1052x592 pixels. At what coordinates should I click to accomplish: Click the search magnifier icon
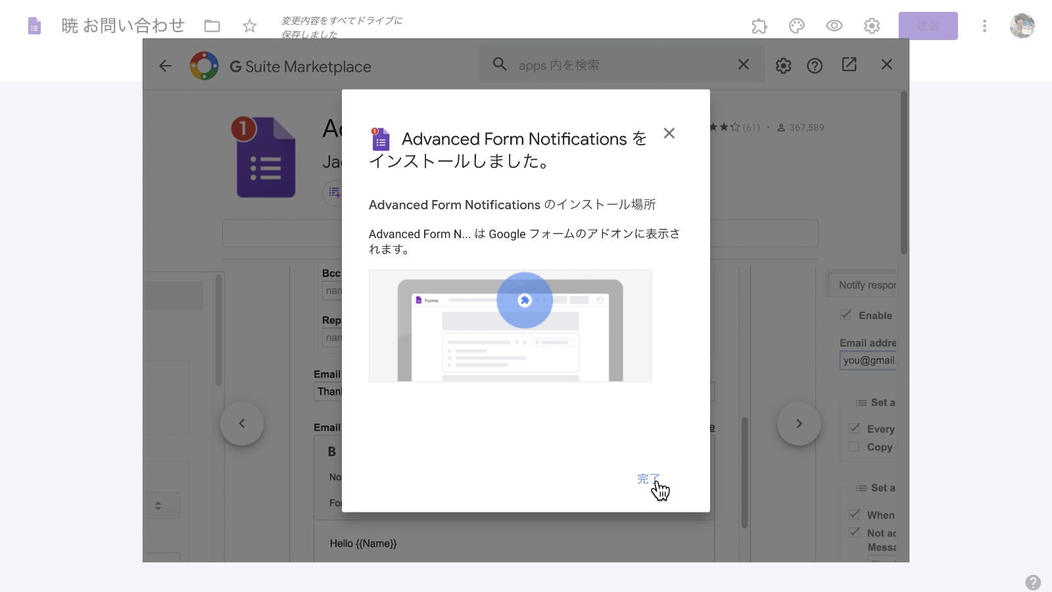point(500,64)
